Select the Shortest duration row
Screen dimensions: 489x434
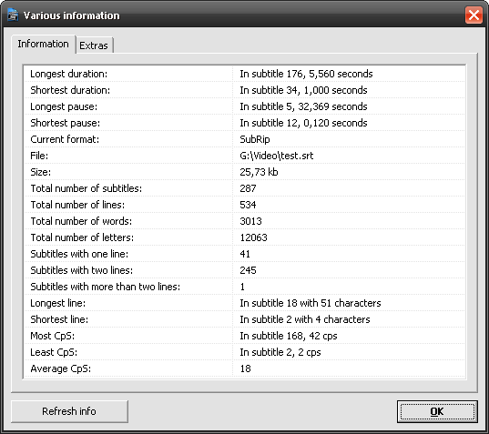point(244,90)
